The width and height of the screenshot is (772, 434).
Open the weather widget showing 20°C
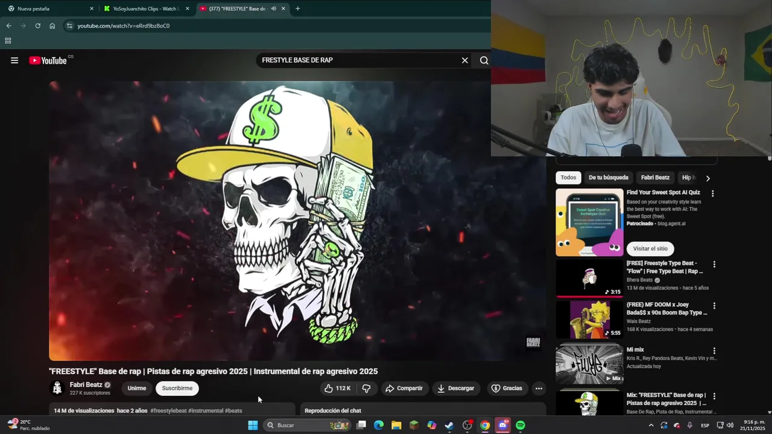(28, 425)
